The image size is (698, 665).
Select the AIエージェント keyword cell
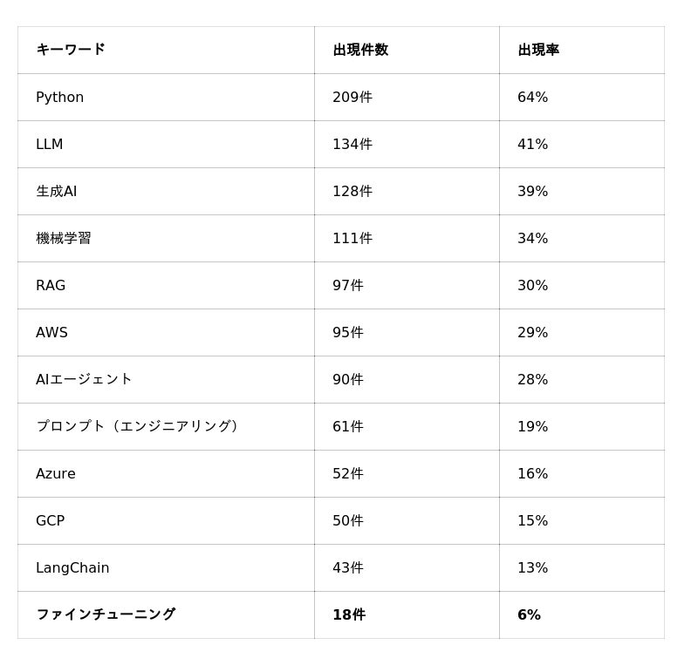pyautogui.click(x=166, y=379)
